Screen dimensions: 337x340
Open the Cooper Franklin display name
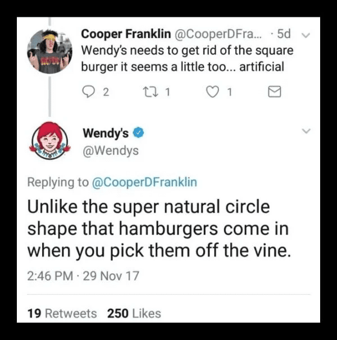click(126, 34)
